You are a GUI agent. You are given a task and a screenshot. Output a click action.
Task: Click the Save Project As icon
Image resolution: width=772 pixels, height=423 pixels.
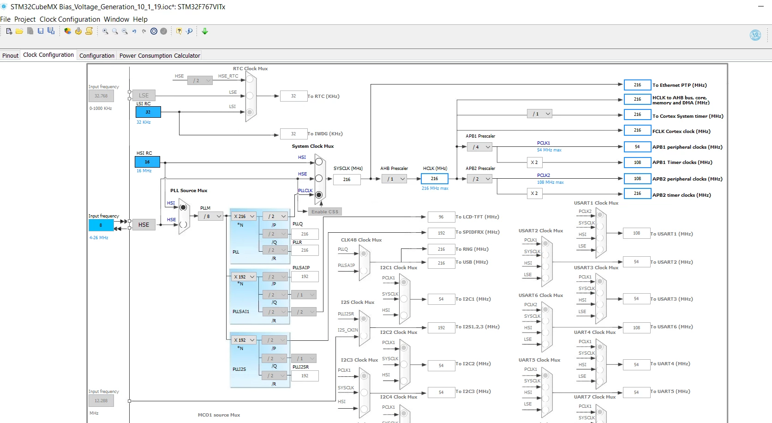point(51,31)
